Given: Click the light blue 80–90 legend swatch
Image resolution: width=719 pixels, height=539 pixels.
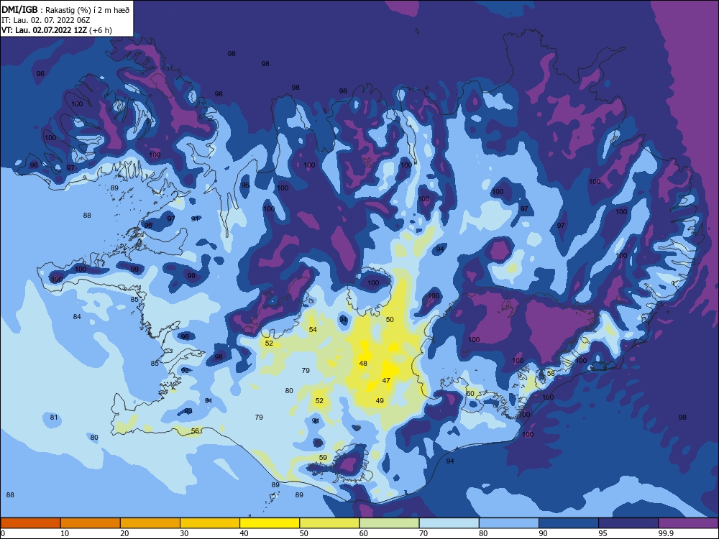Looking at the screenshot, I should coord(509,523).
